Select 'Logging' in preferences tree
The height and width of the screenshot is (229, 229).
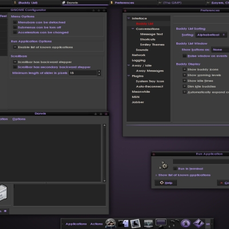pos(139,60)
